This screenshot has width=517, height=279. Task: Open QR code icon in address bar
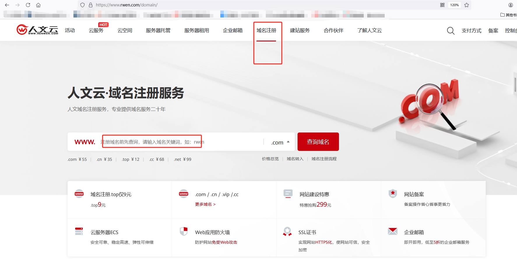(x=442, y=5)
